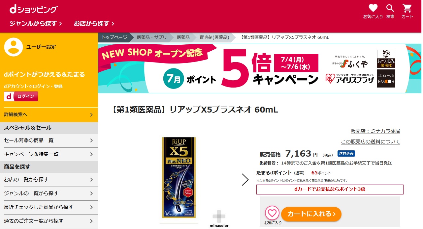Click the d Shopping logo
The width and height of the screenshot is (423, 229).
pos(33,10)
